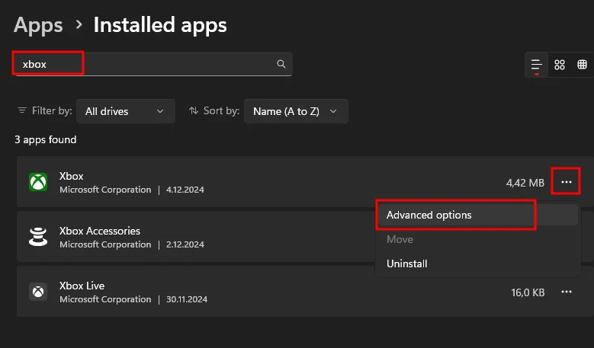The width and height of the screenshot is (594, 348).
Task: Choose Advanced options from the menu
Action: coord(477,215)
